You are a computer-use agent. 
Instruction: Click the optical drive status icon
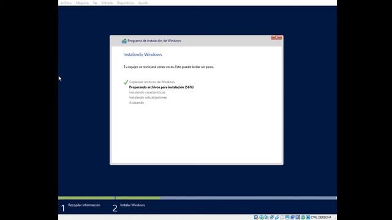click(x=262, y=218)
